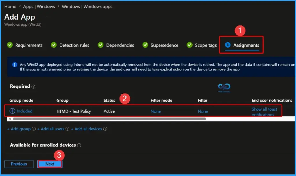The width and height of the screenshot is (296, 176).
Task: Go to Windows | Windows apps breadcrumb
Action: pyautogui.click(x=87, y=7)
